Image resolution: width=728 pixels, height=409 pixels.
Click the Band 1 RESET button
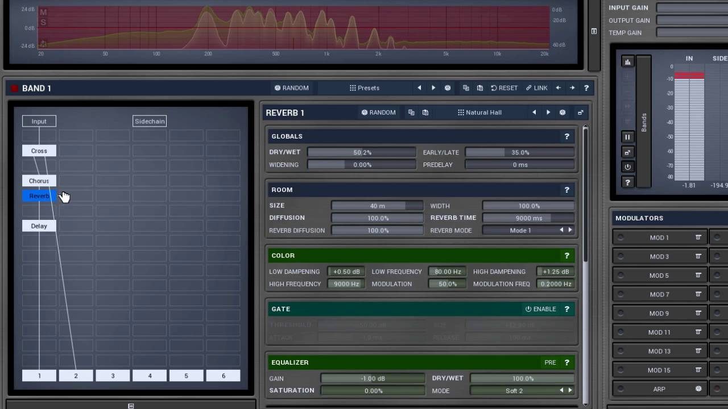[x=504, y=88]
